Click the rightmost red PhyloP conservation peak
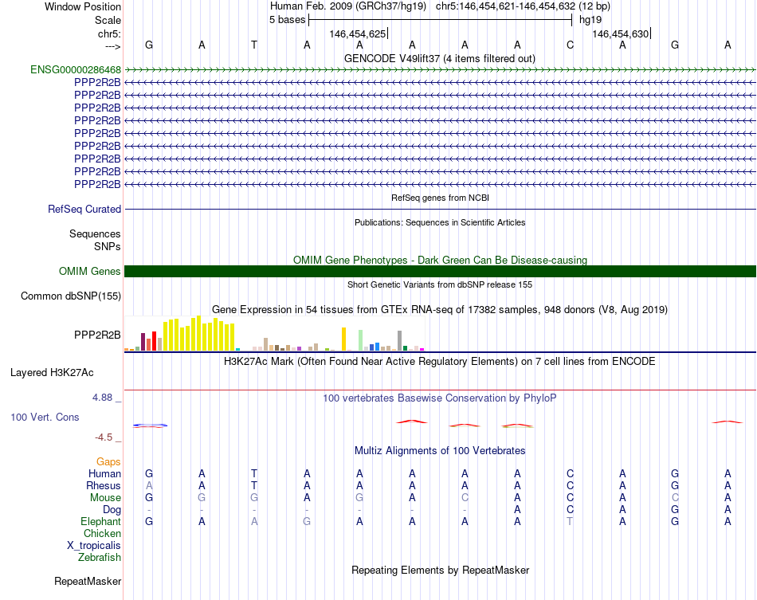The height and width of the screenshot is (600, 757). coord(727,422)
